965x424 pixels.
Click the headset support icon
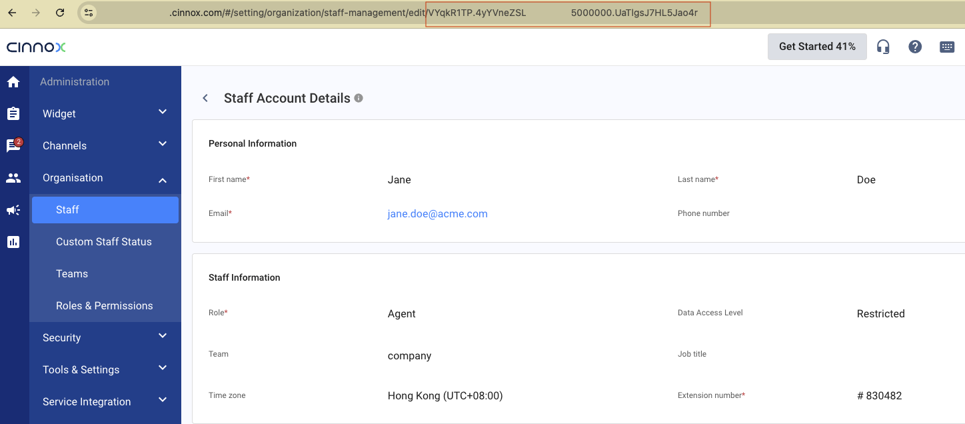click(x=883, y=47)
